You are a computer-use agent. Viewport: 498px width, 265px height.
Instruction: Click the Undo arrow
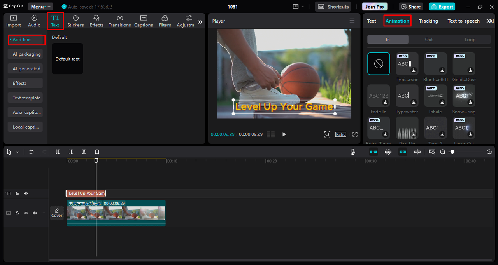point(31,152)
